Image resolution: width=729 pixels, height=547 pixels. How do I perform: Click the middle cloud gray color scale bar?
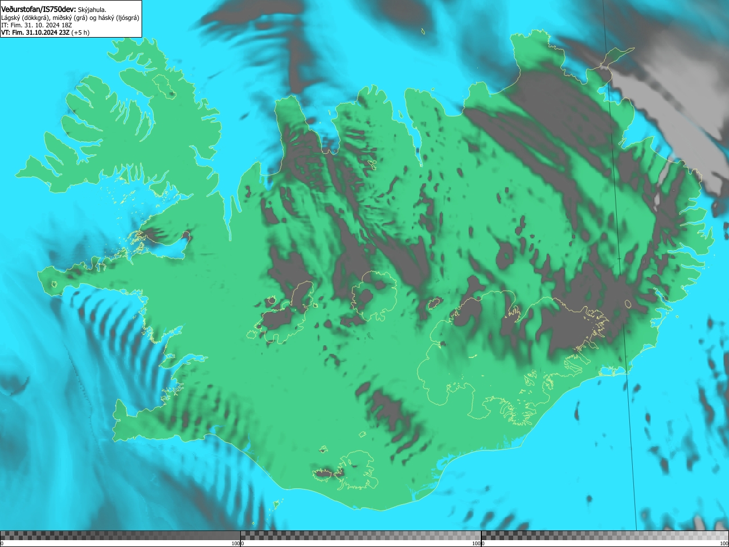361,536
